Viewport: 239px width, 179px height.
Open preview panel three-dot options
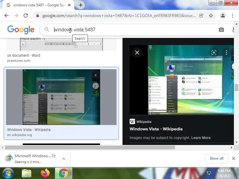pos(226,53)
